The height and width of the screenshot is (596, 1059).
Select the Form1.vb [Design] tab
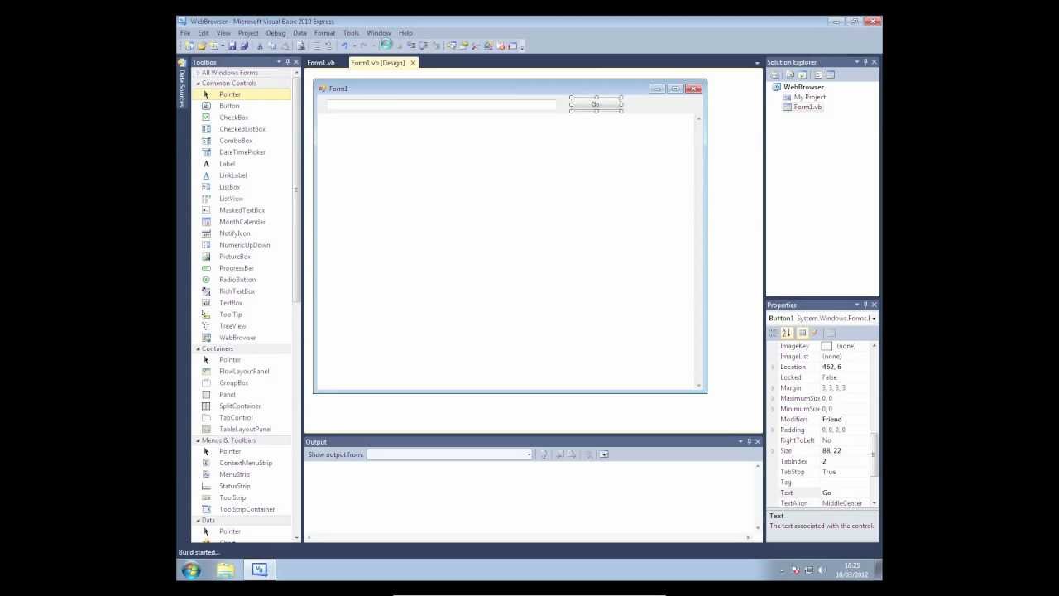[377, 63]
